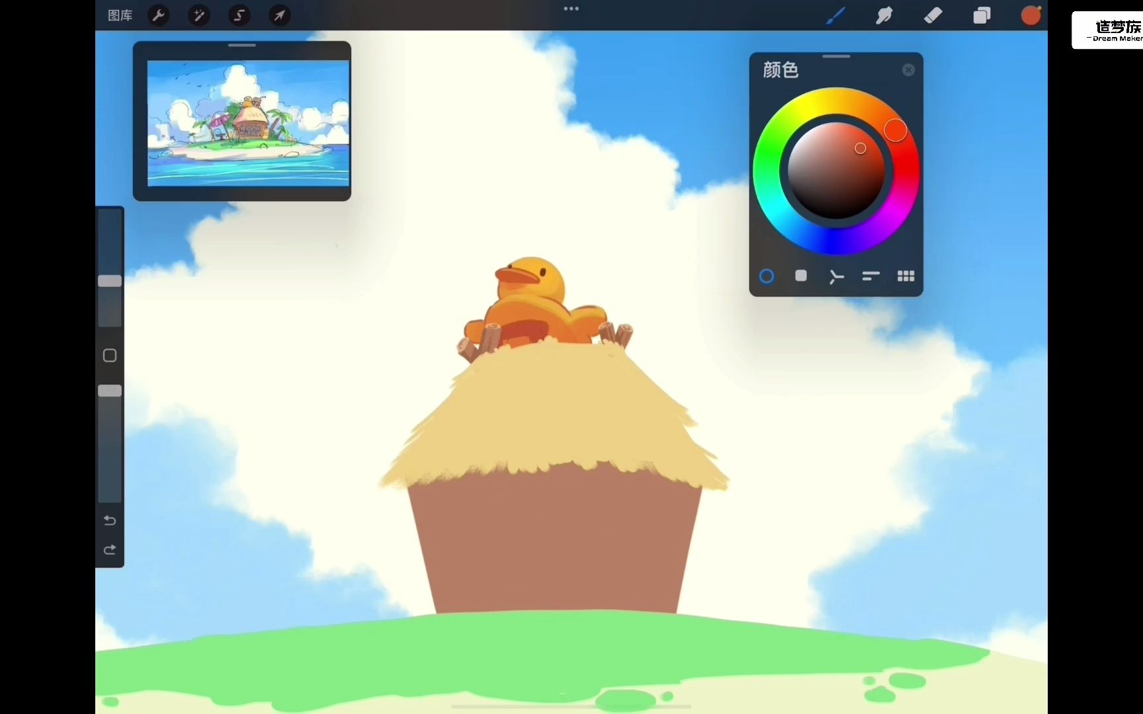
Task: Open the Layers panel
Action: [x=982, y=15]
